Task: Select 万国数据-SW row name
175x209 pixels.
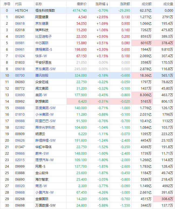Action: coord(45,205)
